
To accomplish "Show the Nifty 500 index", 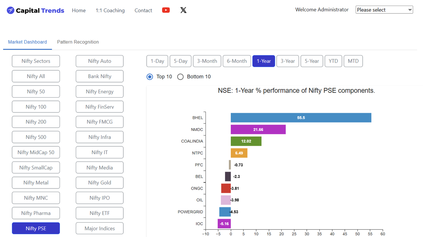I will (36, 137).
